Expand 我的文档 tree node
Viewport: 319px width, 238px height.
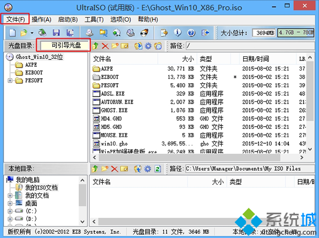10,196
